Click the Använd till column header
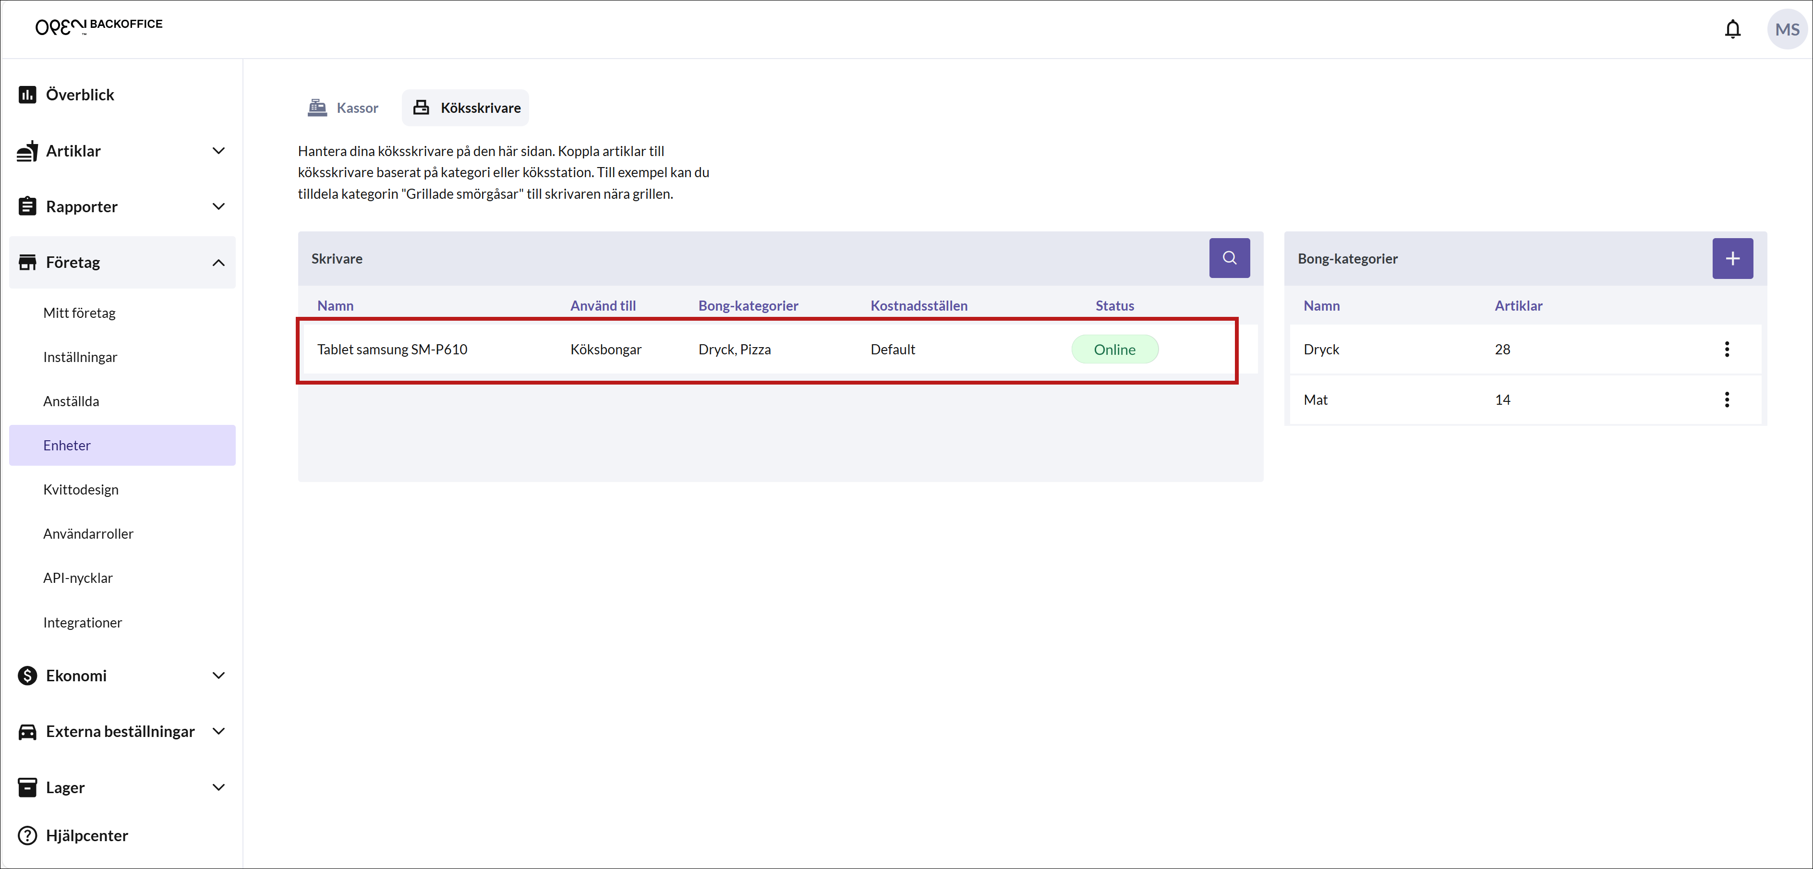The height and width of the screenshot is (869, 1813). (x=603, y=305)
